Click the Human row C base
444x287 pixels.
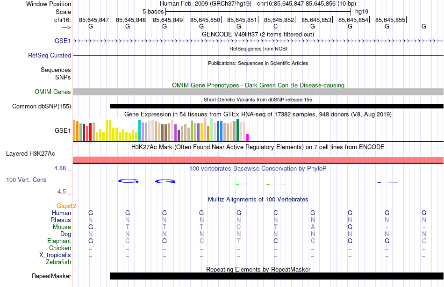coord(276,213)
